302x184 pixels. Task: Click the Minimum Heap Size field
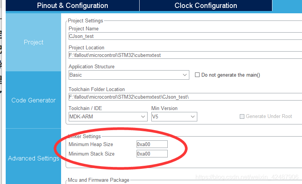[x=152, y=144]
